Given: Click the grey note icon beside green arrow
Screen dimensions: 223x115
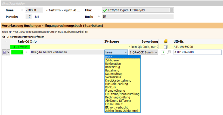Looking at the screenshot, I should (x=169, y=52).
